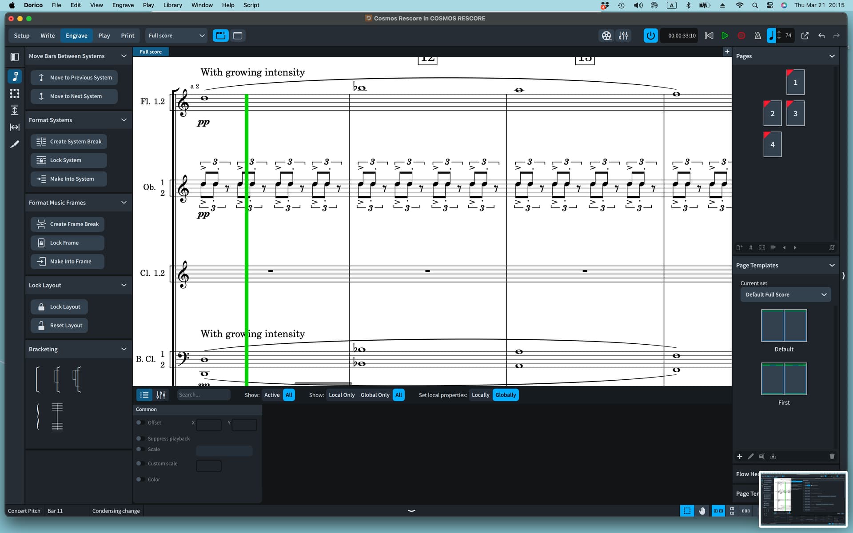
Task: Enable the Color property toggle
Action: coord(139,479)
